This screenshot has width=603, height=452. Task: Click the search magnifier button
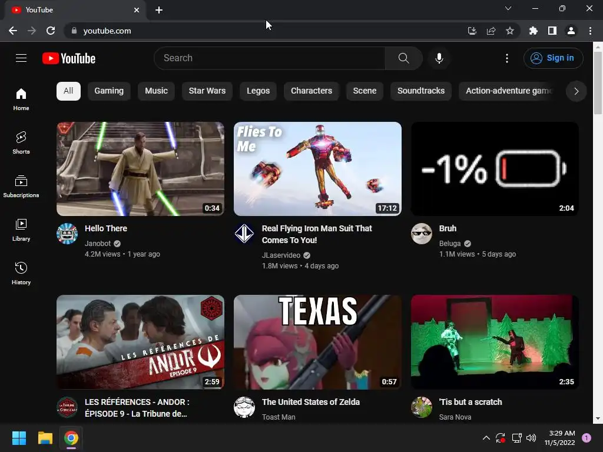point(403,58)
